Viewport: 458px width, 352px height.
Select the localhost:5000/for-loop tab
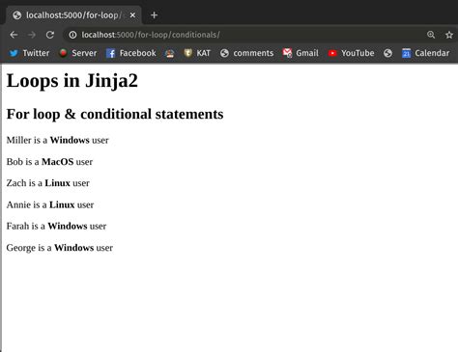pos(73,15)
